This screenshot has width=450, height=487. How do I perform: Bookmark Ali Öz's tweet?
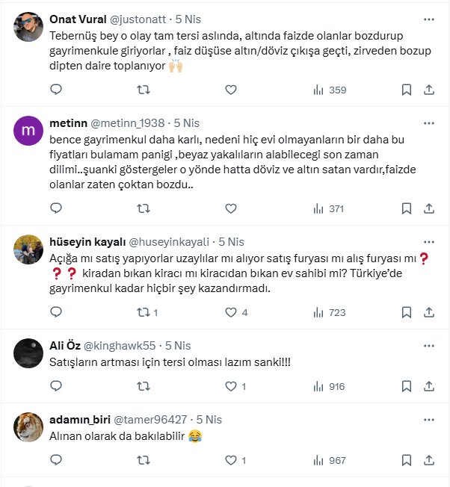[407, 387]
